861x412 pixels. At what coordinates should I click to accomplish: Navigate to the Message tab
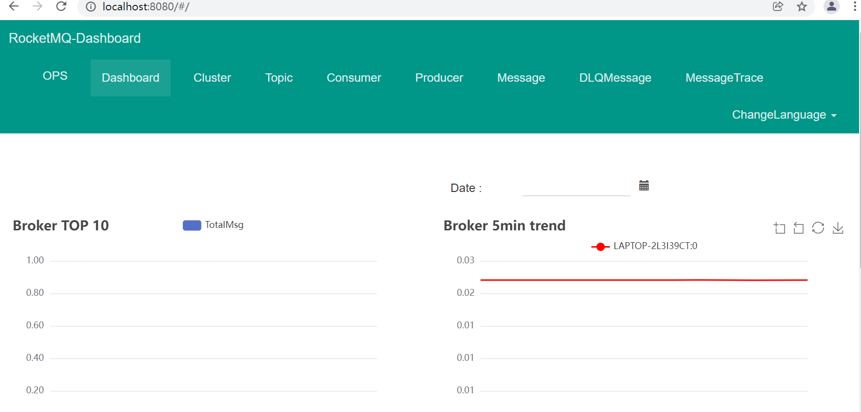521,78
